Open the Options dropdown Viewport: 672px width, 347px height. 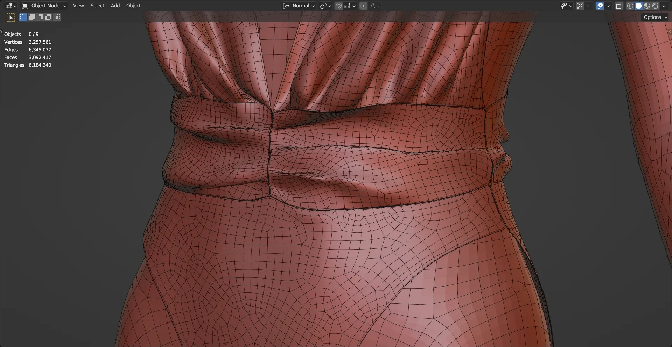coord(655,17)
